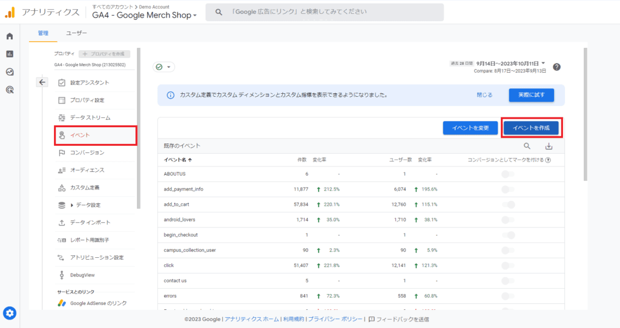Switch to the ユーザー tab
This screenshot has height=328, width=620.
(76, 33)
